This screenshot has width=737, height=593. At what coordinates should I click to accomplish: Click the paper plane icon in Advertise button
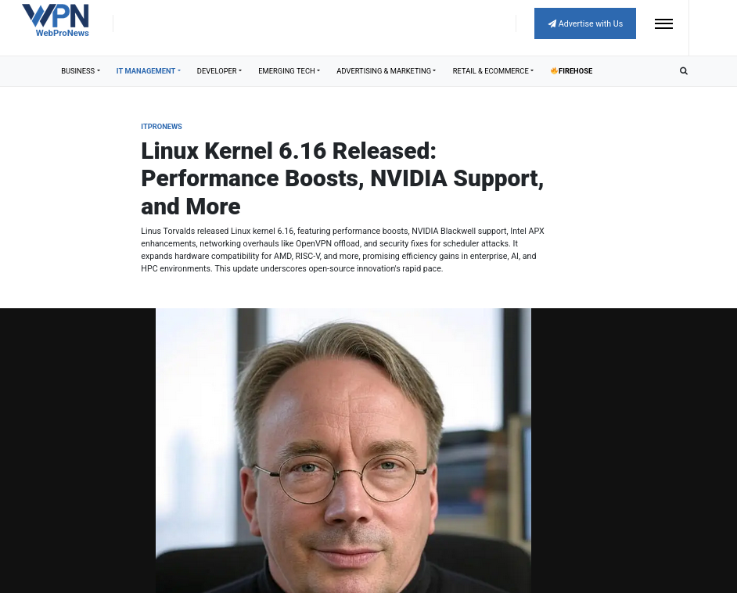[552, 24]
